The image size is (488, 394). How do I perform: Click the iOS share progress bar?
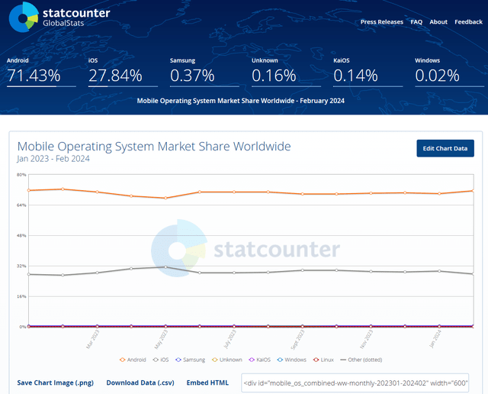click(x=123, y=86)
